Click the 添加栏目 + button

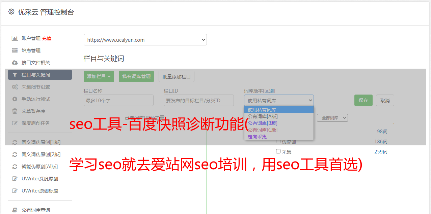tap(99, 76)
